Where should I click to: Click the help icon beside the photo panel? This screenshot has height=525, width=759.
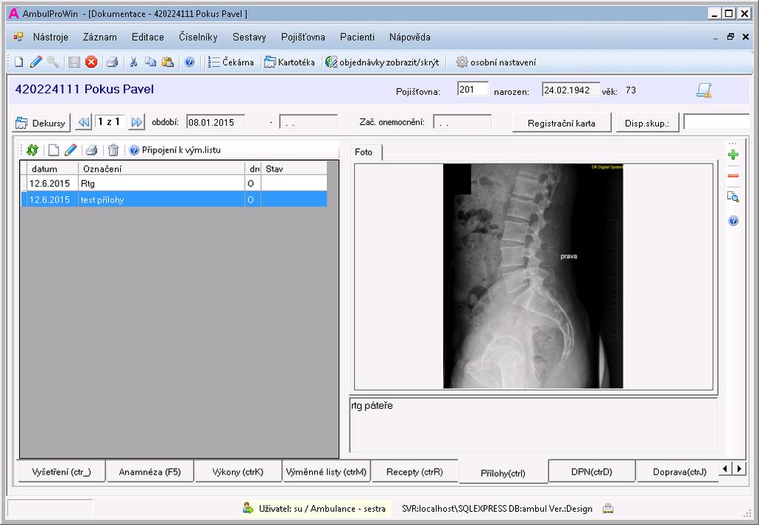click(x=733, y=221)
